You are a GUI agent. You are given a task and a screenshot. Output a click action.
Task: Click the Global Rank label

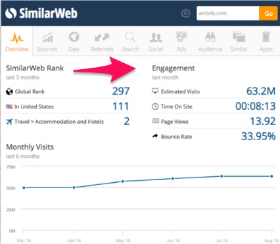(30, 91)
